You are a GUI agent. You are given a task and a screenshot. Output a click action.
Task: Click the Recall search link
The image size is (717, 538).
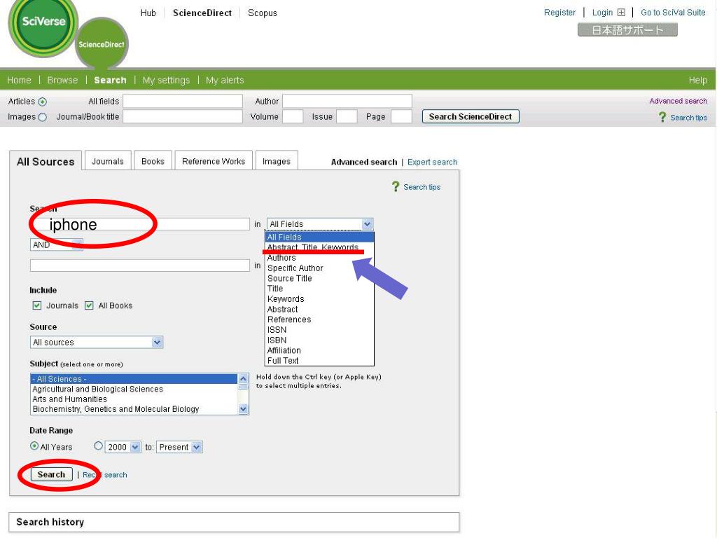pyautogui.click(x=105, y=475)
